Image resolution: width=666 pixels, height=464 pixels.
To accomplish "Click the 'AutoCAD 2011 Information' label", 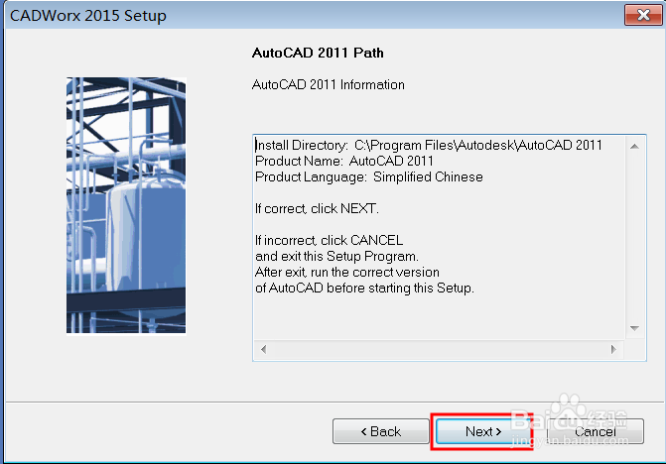I will pyautogui.click(x=329, y=85).
